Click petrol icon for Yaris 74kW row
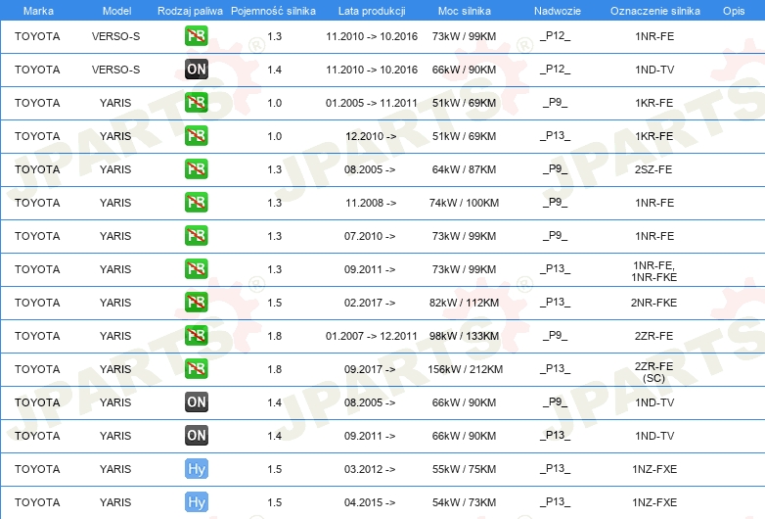 (196, 202)
